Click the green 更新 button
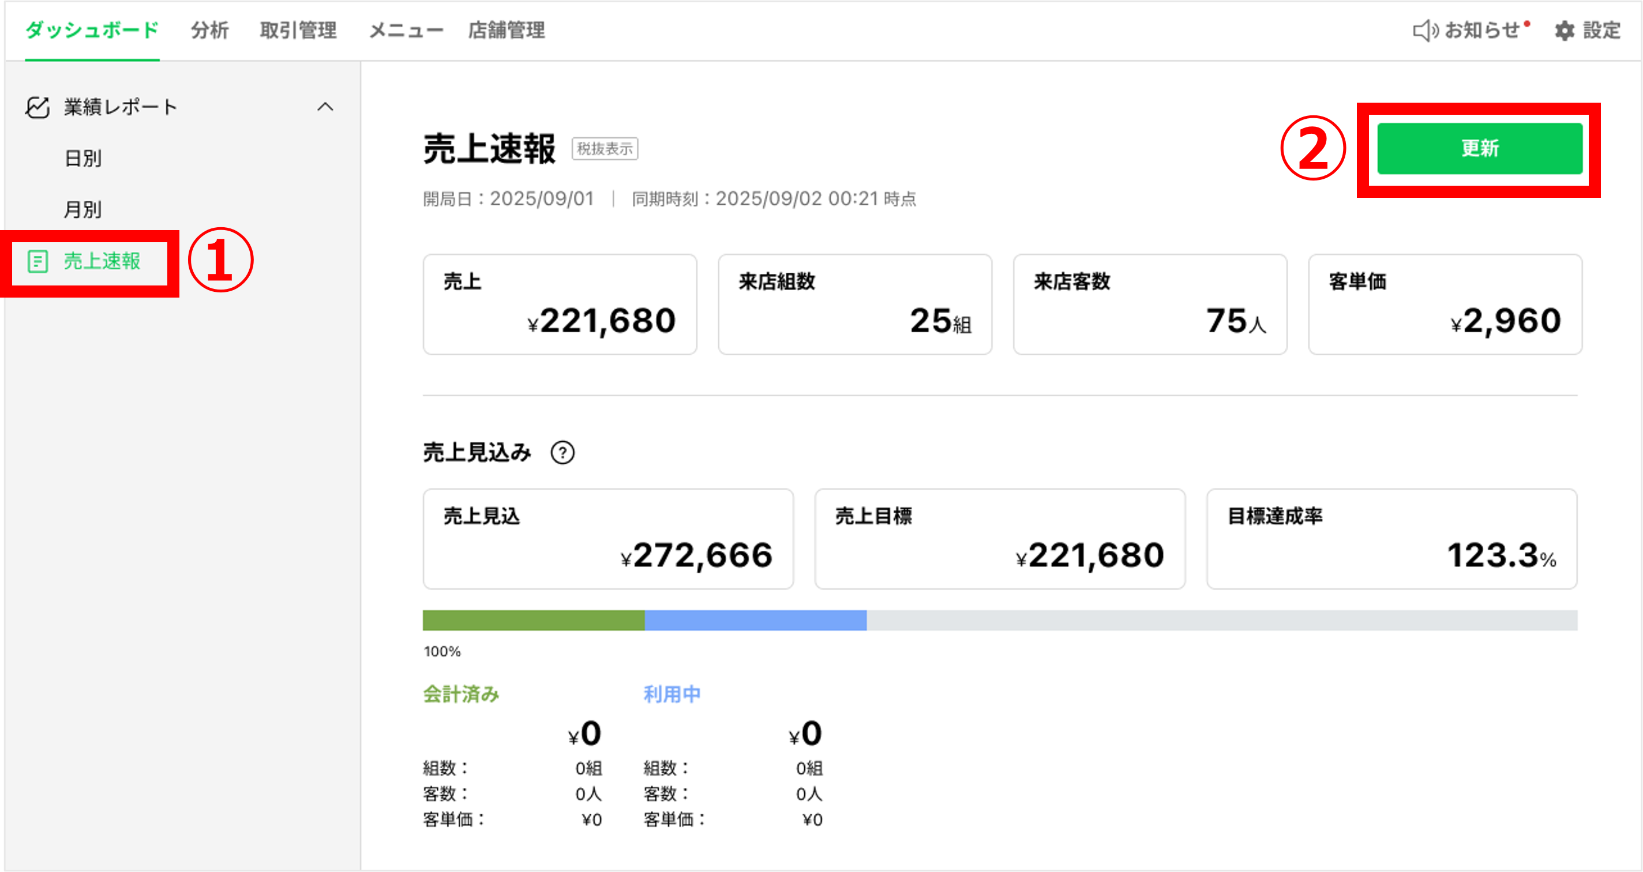This screenshot has width=1643, height=872. click(x=1480, y=149)
